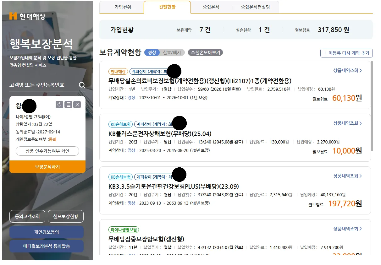Switch toggle to 실효/해지
The height and width of the screenshot is (265, 381).
click(172, 52)
